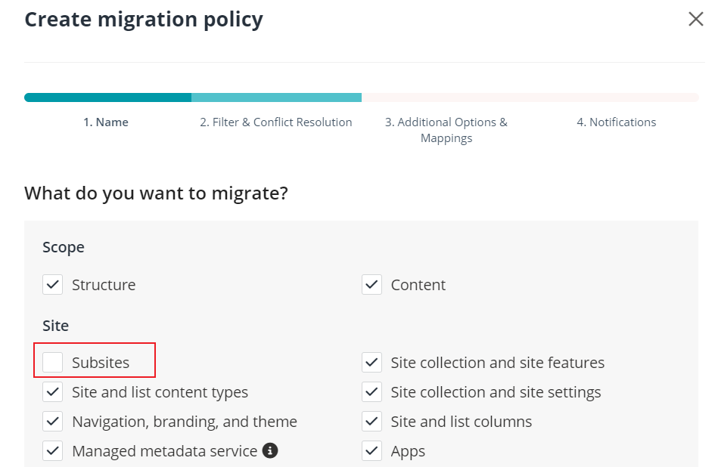
Task: Click the red-highlighted Subsites option box
Action: 95,363
